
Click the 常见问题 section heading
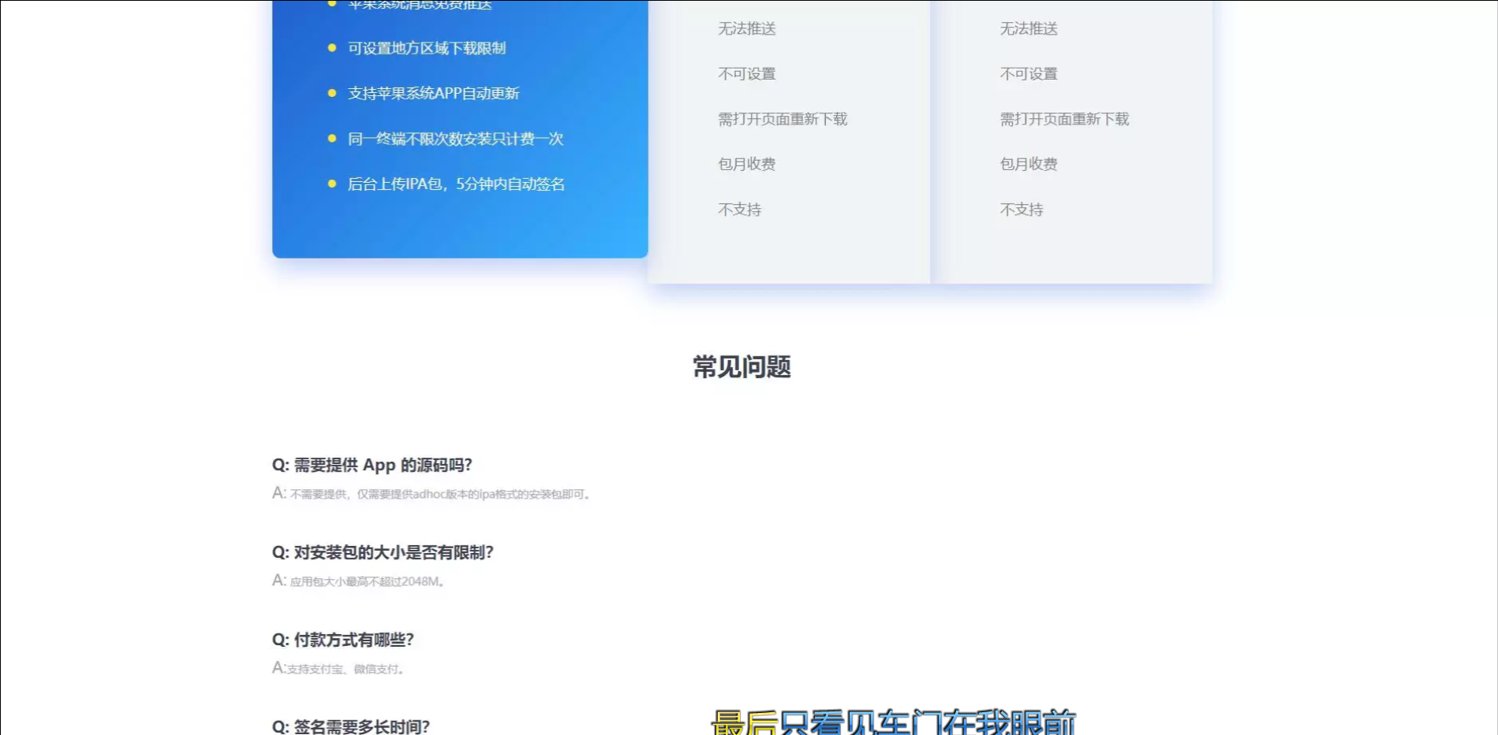tap(742, 367)
